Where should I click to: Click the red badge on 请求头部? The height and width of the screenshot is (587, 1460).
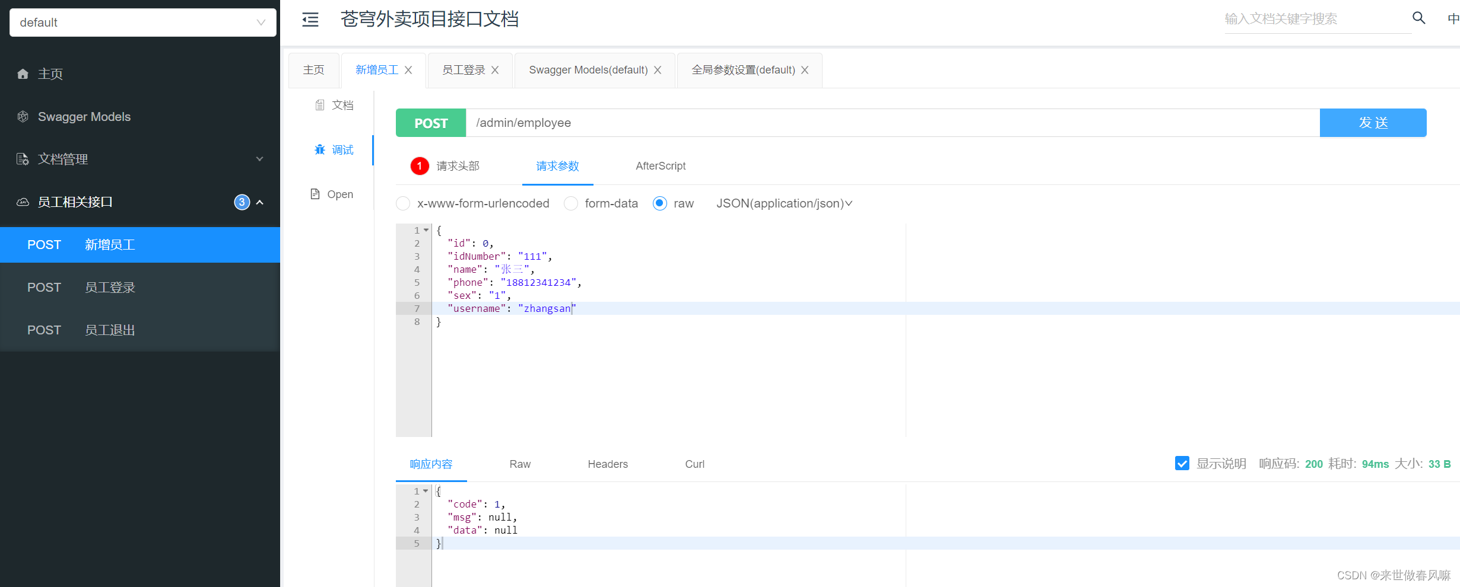point(420,166)
